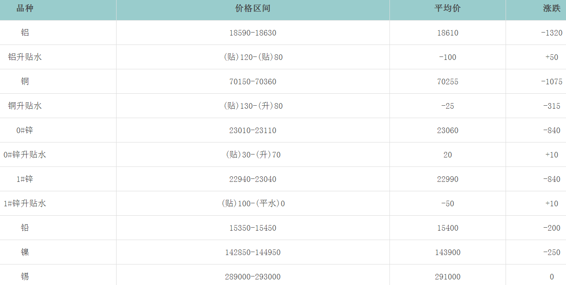Click nickel price range 142850-144950

253,252
